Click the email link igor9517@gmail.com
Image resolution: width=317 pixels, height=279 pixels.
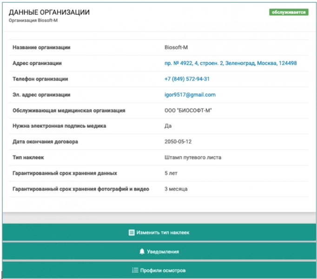[x=190, y=95]
